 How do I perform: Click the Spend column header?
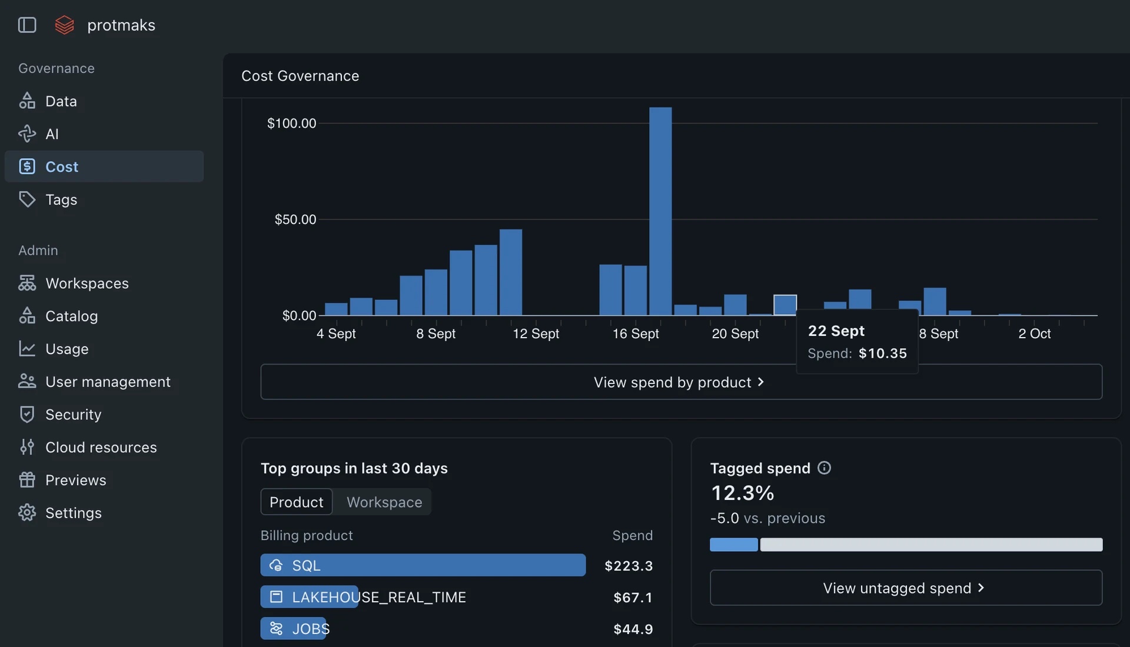click(632, 535)
